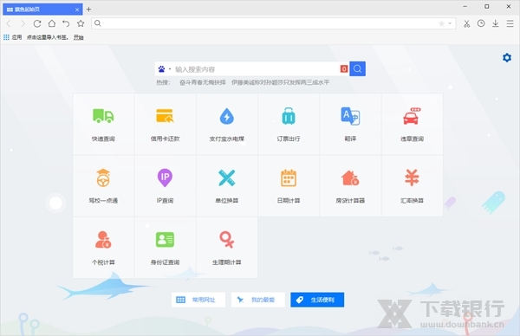Viewport: 520px width, 336px height.
Task: Go forward with the forward arrow
Action: point(23,23)
